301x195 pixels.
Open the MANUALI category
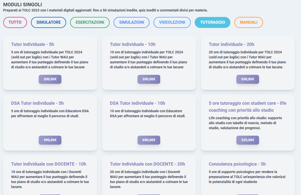coord(249,22)
